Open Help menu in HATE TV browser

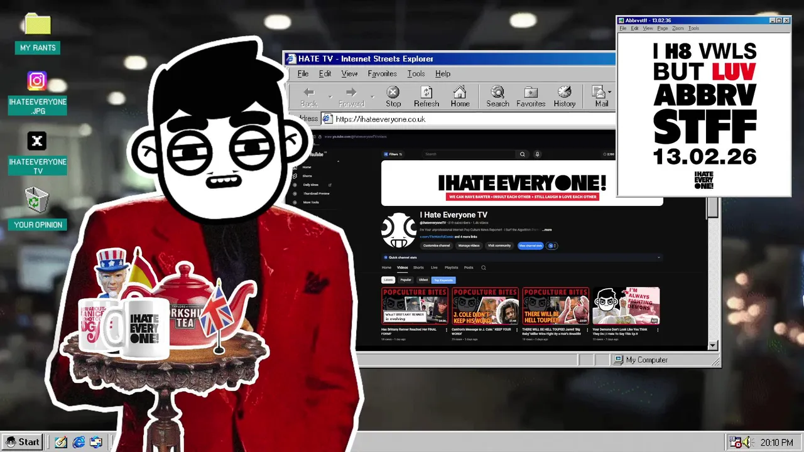pyautogui.click(x=443, y=73)
